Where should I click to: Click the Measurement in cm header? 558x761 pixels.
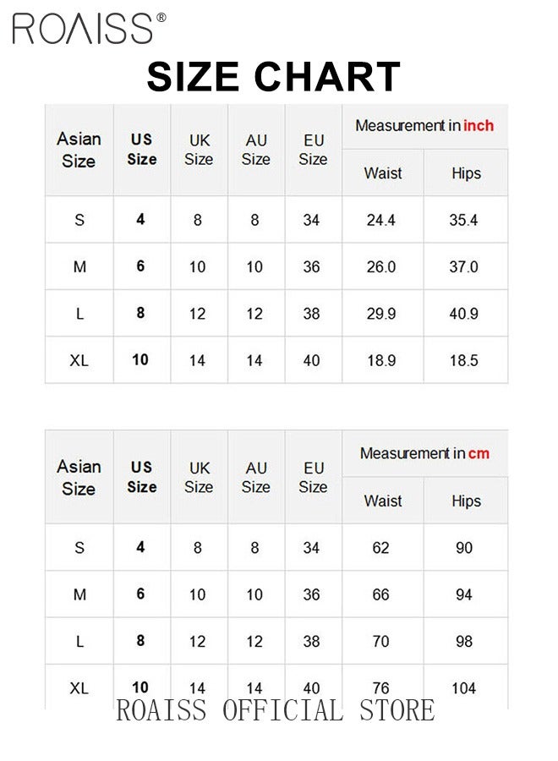(x=424, y=453)
